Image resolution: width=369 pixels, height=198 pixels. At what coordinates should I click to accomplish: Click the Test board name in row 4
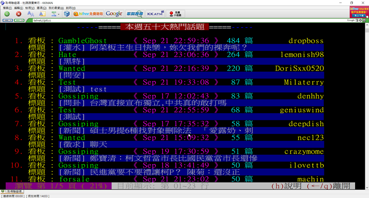coord(67,83)
